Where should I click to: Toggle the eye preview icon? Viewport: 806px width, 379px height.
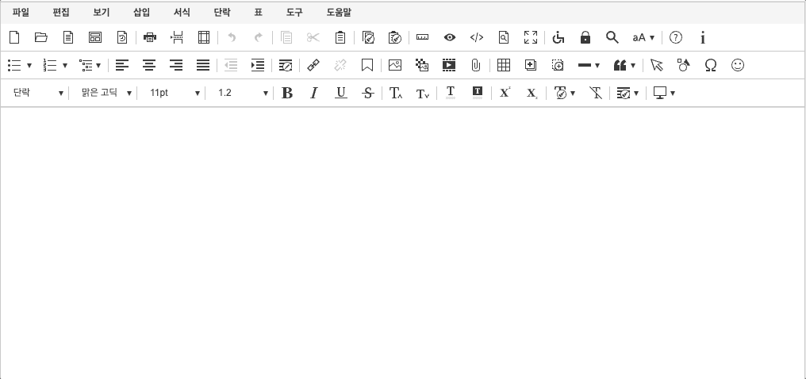pyautogui.click(x=450, y=37)
